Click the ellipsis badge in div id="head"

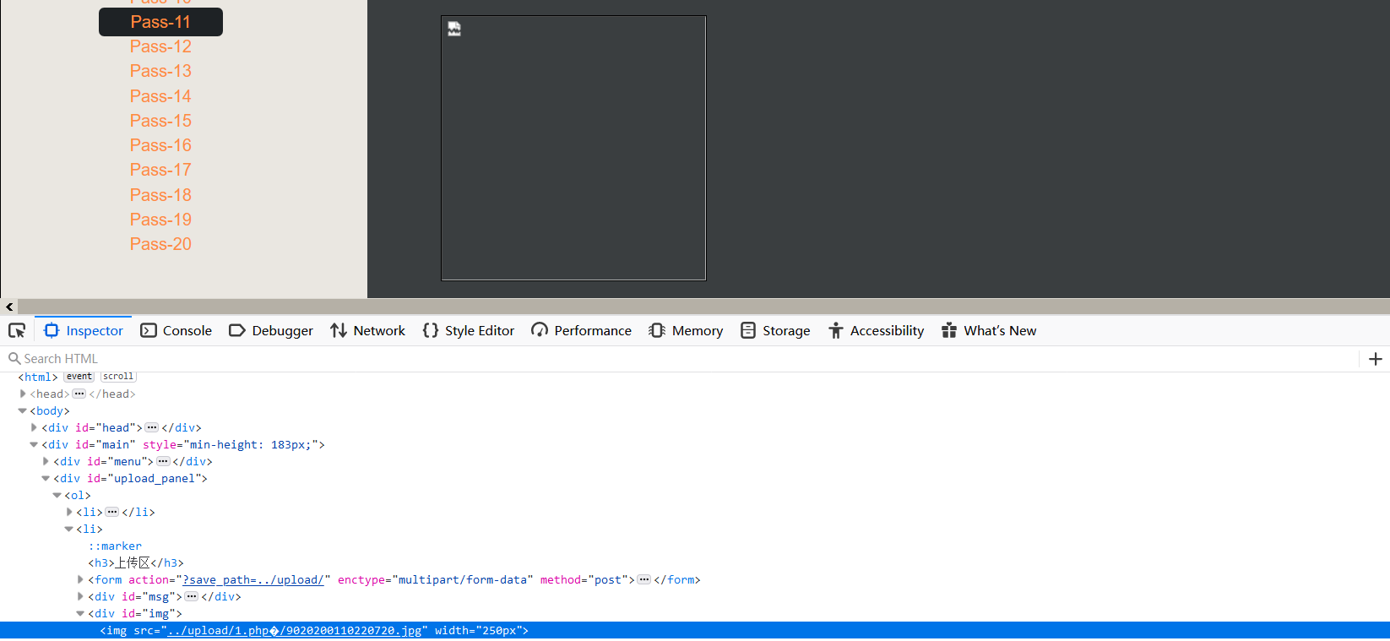152,427
